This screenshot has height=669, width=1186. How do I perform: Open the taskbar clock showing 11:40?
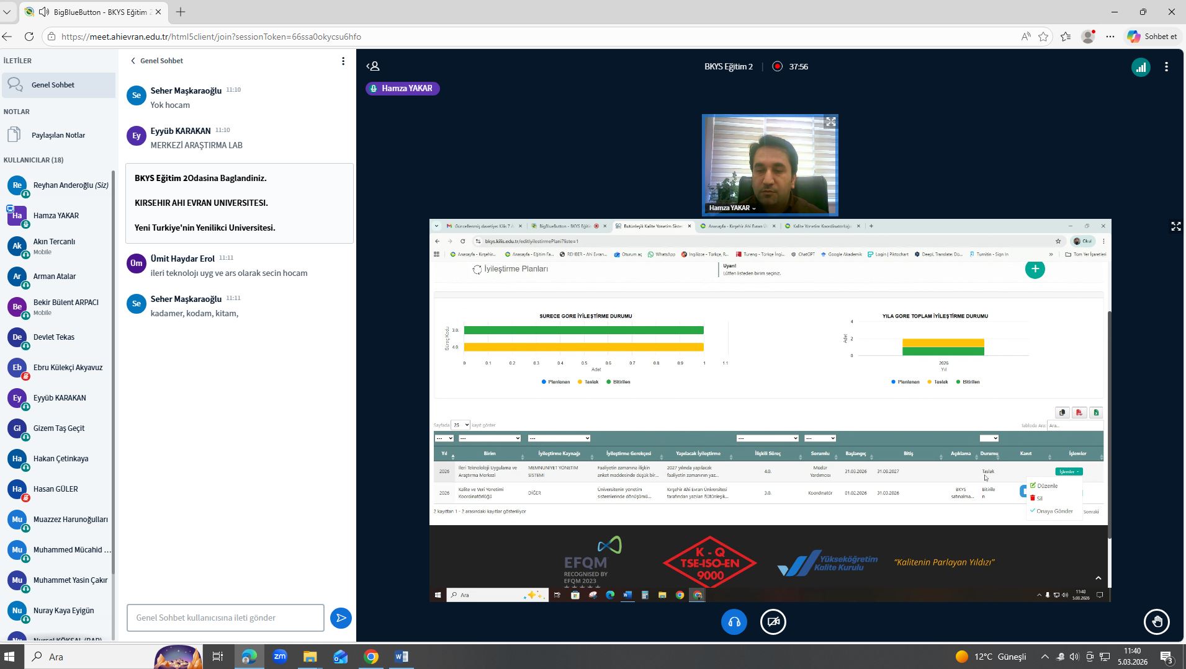click(x=1133, y=657)
